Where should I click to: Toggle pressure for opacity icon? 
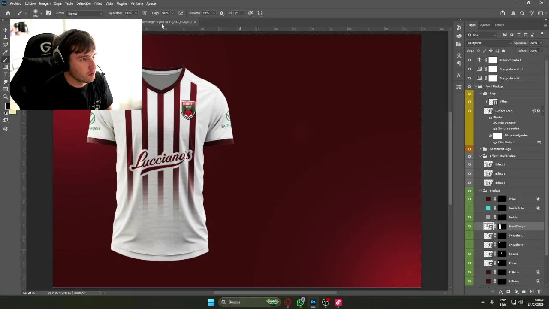[144, 13]
